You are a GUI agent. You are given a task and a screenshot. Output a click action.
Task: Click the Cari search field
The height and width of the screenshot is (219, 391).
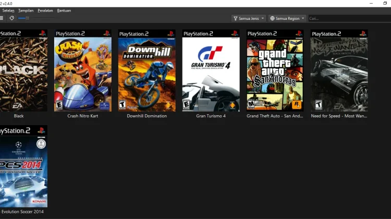point(349,18)
